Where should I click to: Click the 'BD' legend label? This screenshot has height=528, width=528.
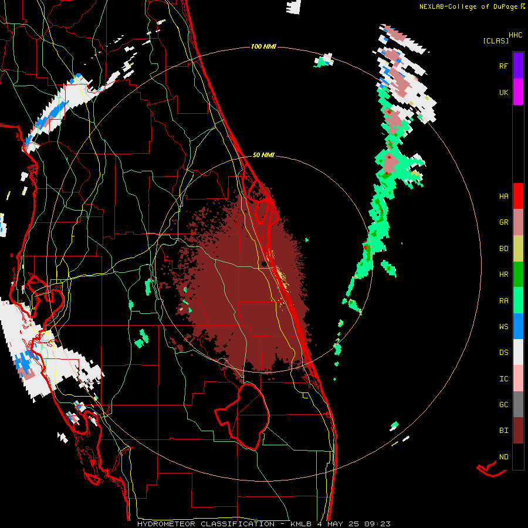(503, 249)
